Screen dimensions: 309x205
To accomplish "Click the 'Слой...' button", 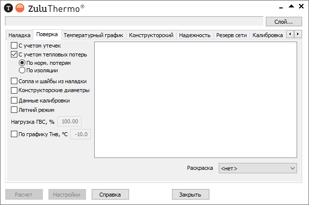I will coord(284,21).
